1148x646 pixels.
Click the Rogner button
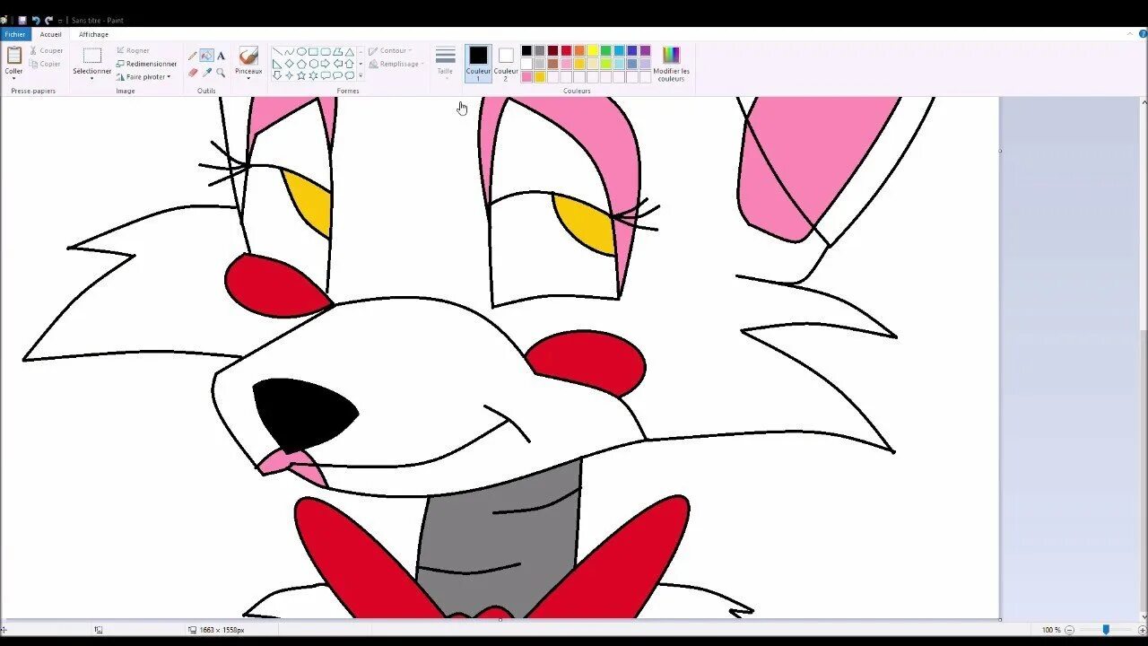(133, 50)
